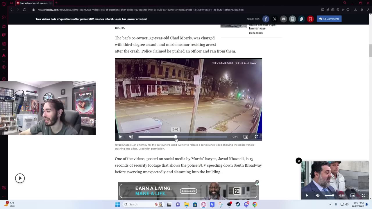Unmute the surveillance video

pyautogui.click(x=131, y=137)
